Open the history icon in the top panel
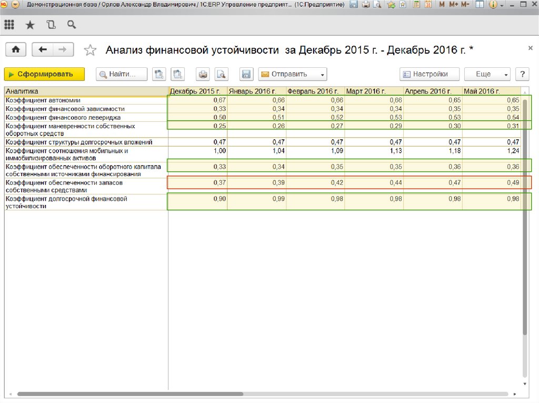 [x=51, y=25]
